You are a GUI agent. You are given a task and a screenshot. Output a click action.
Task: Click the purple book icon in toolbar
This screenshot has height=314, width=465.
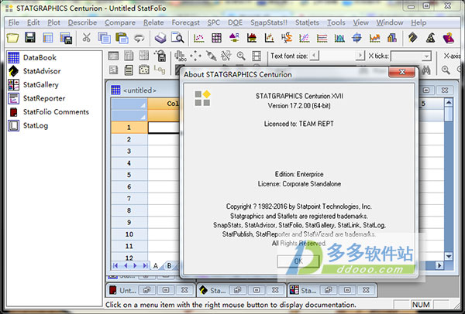pyautogui.click(x=449, y=38)
